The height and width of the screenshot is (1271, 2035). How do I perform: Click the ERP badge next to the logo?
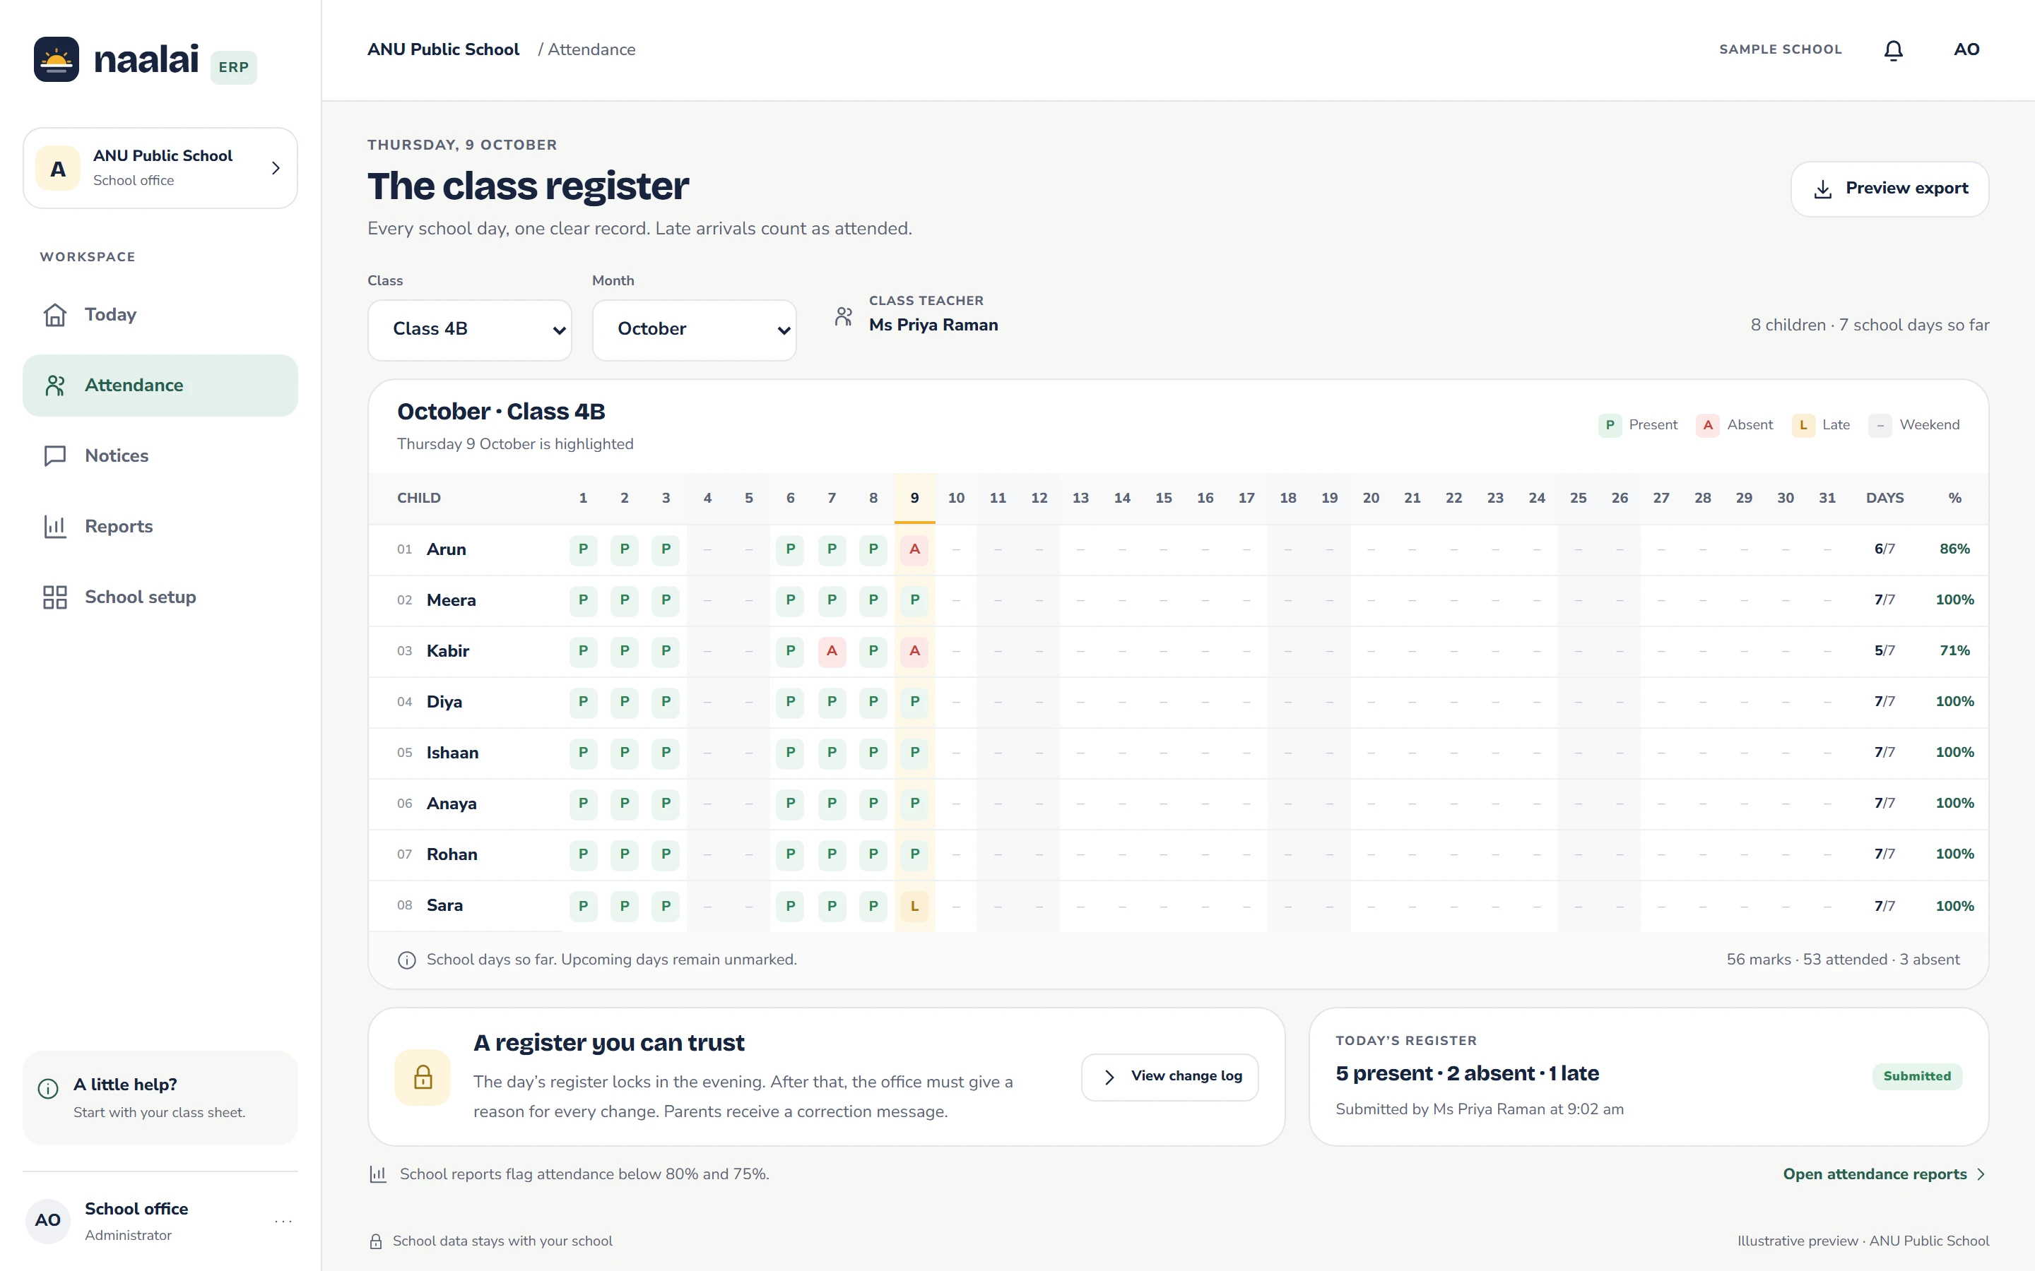pyautogui.click(x=234, y=67)
